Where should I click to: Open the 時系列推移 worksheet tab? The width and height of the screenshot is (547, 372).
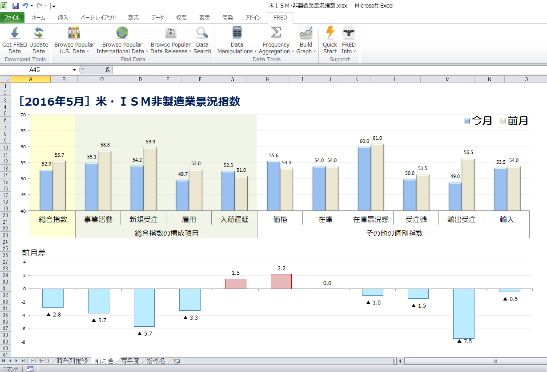pos(72,361)
